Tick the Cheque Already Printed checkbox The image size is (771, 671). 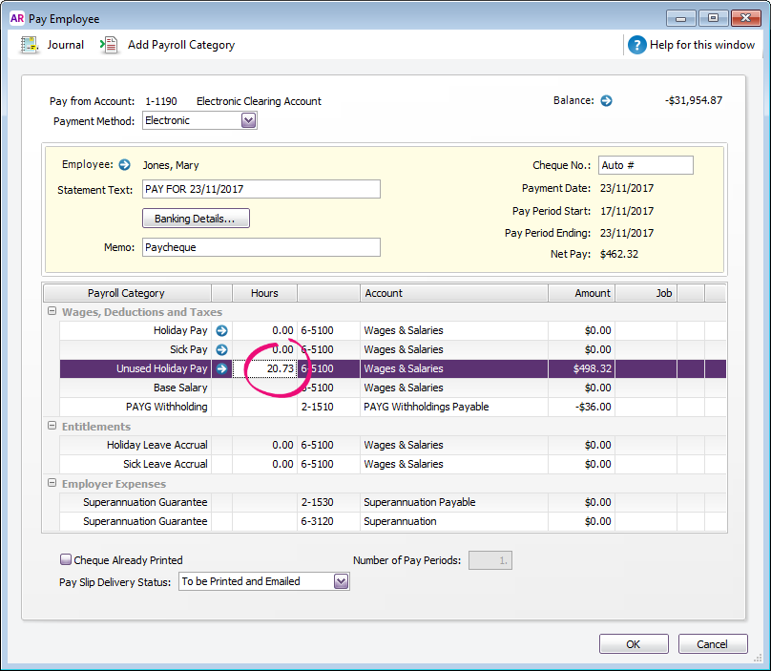pos(66,560)
